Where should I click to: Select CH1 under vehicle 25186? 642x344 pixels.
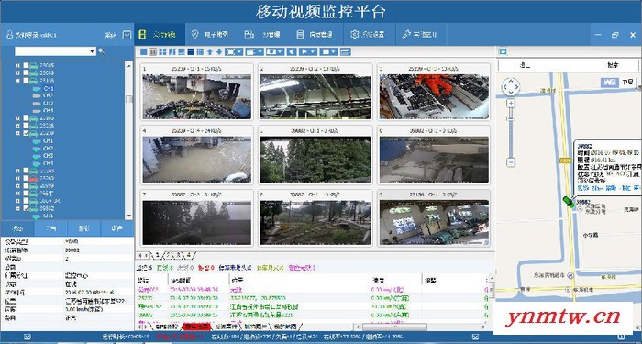[49, 88]
